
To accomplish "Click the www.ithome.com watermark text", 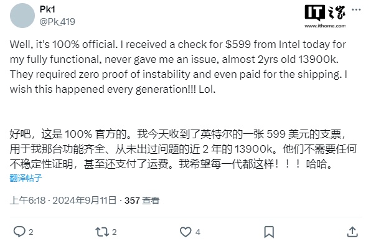I will [x=325, y=26].
